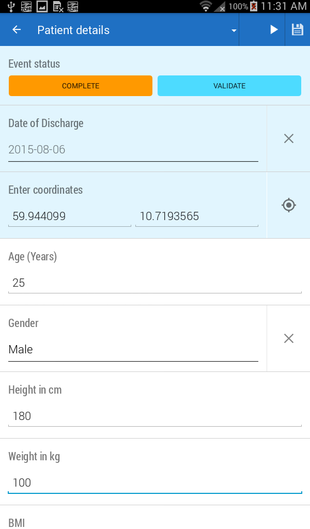Tap the Wi-Fi status bar icon
310x529 pixels.
point(207,6)
